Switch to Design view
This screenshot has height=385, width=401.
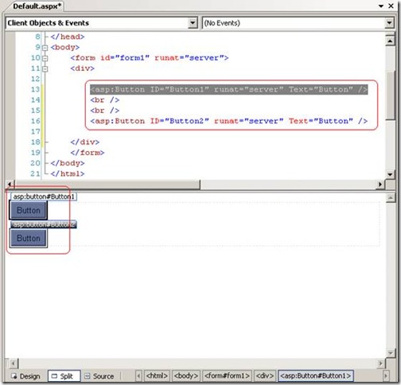[25, 376]
